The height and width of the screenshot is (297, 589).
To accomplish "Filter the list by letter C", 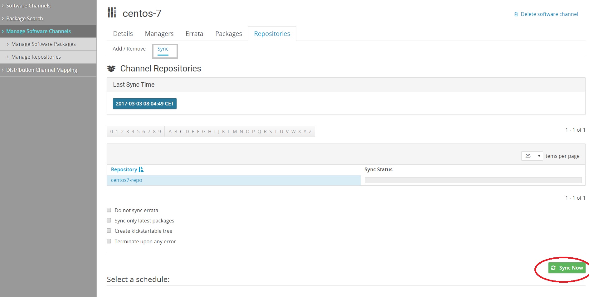I will coord(181,131).
